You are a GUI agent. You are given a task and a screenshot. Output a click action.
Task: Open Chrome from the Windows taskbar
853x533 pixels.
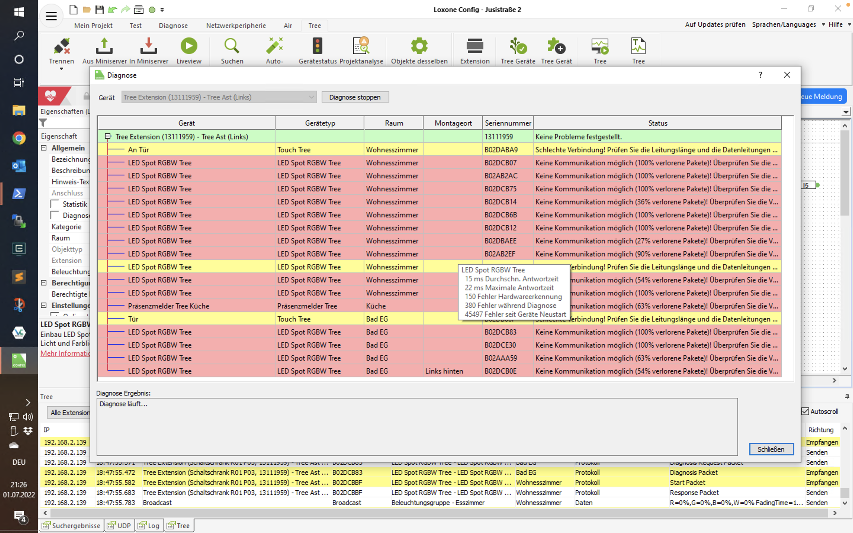tap(19, 138)
